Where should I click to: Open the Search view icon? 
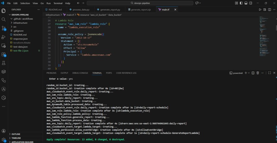[3, 20]
